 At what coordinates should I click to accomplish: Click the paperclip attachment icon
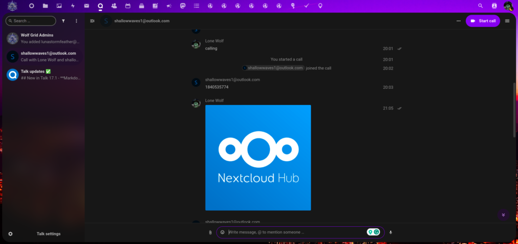210,232
